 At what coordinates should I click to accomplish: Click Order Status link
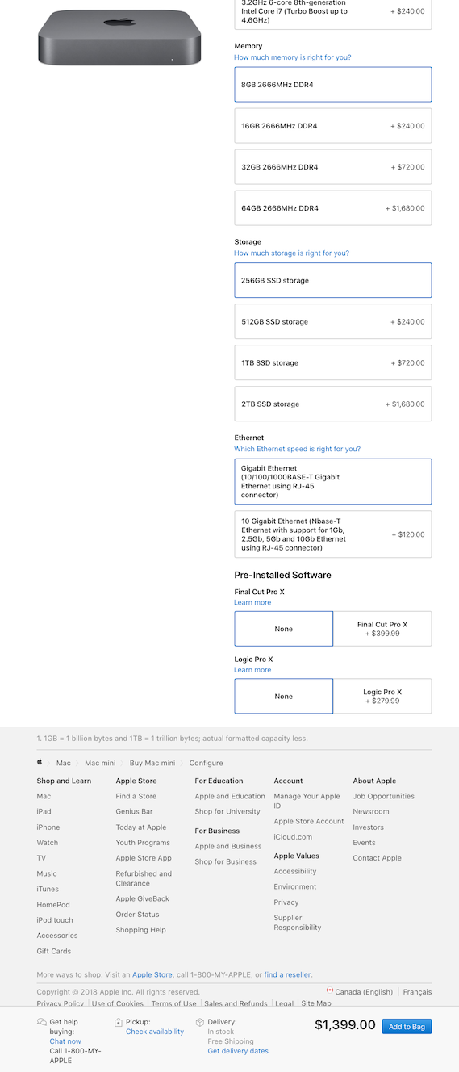[138, 915]
